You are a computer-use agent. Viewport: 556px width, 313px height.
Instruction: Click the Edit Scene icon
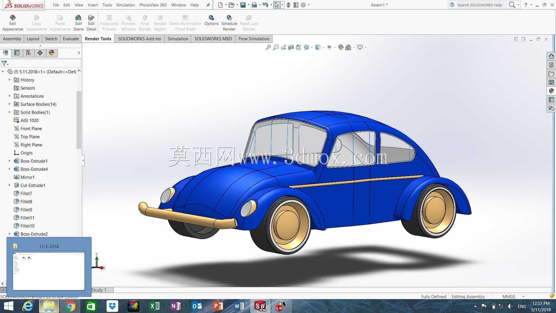[78, 23]
